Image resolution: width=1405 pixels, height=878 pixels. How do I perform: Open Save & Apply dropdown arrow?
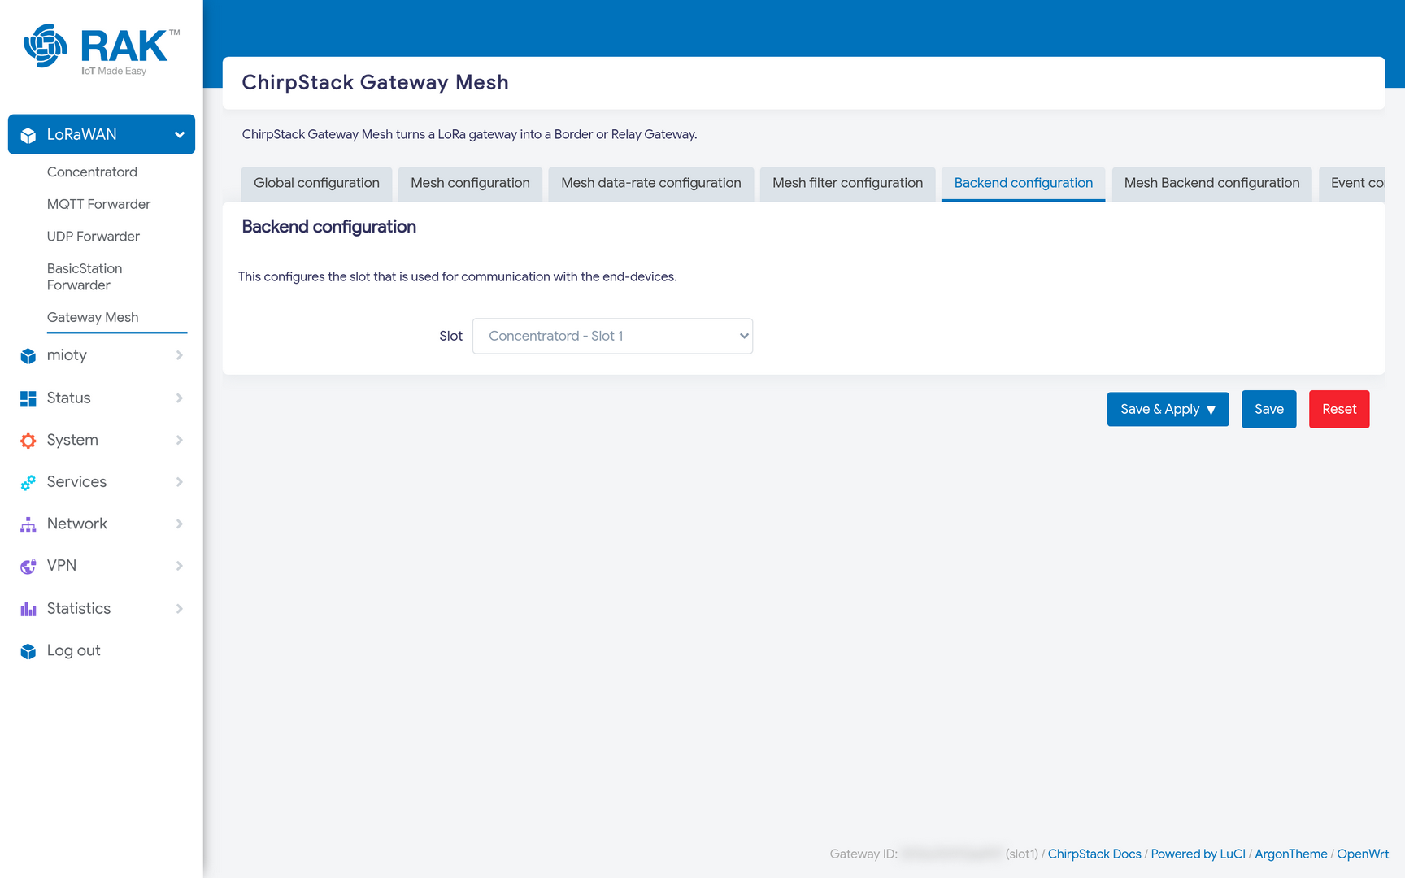[1211, 410]
